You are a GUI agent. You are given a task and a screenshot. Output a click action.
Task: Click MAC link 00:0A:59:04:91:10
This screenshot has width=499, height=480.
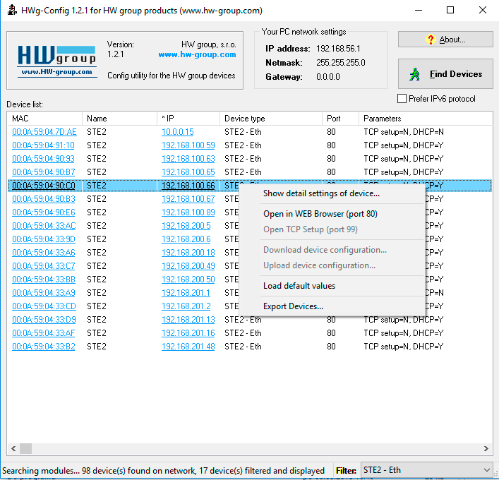(x=43, y=145)
